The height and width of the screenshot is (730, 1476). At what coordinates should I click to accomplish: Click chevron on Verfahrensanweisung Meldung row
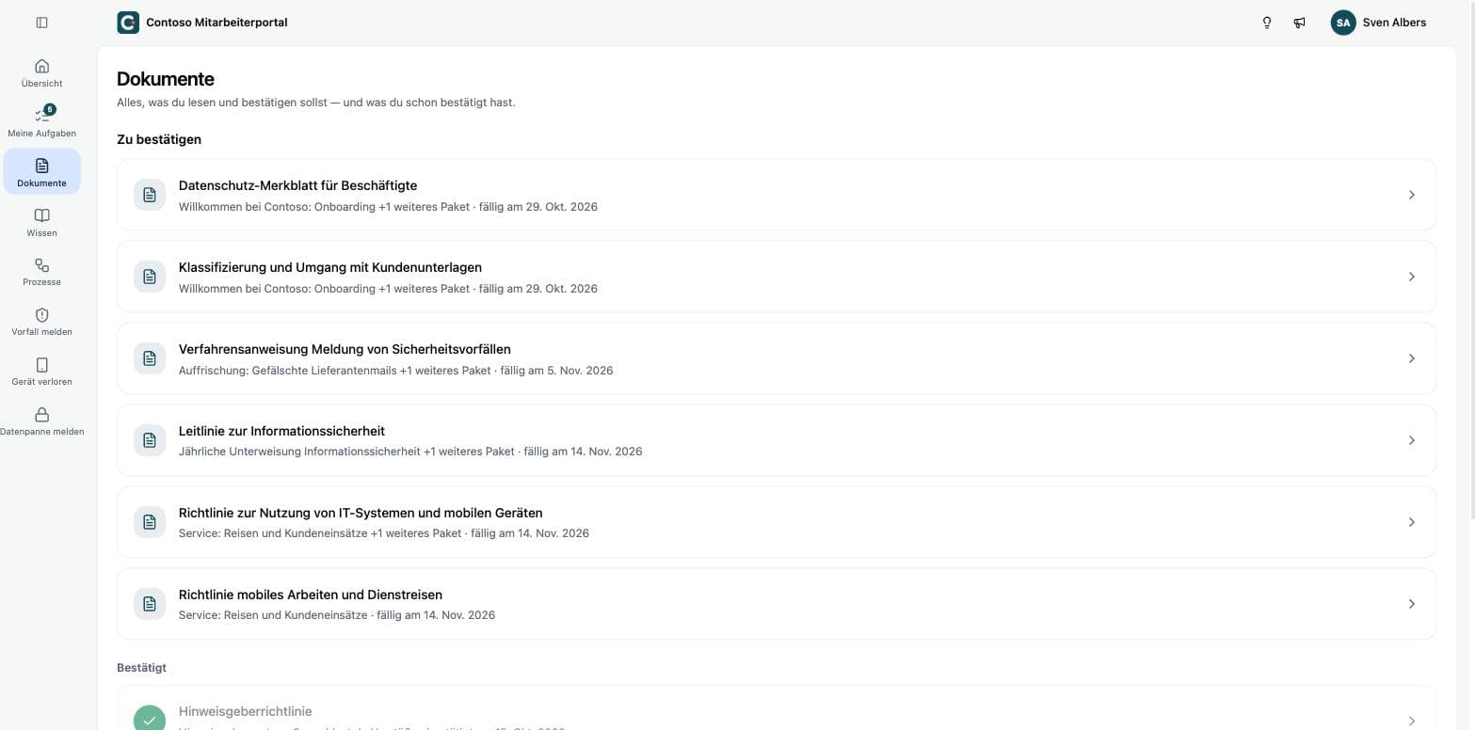coord(1411,358)
